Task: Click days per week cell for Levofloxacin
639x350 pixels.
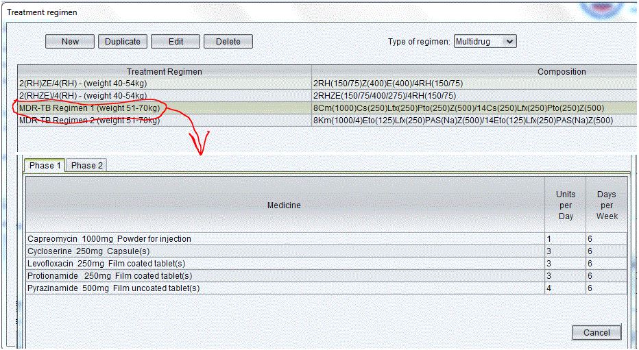Action: click(607, 263)
